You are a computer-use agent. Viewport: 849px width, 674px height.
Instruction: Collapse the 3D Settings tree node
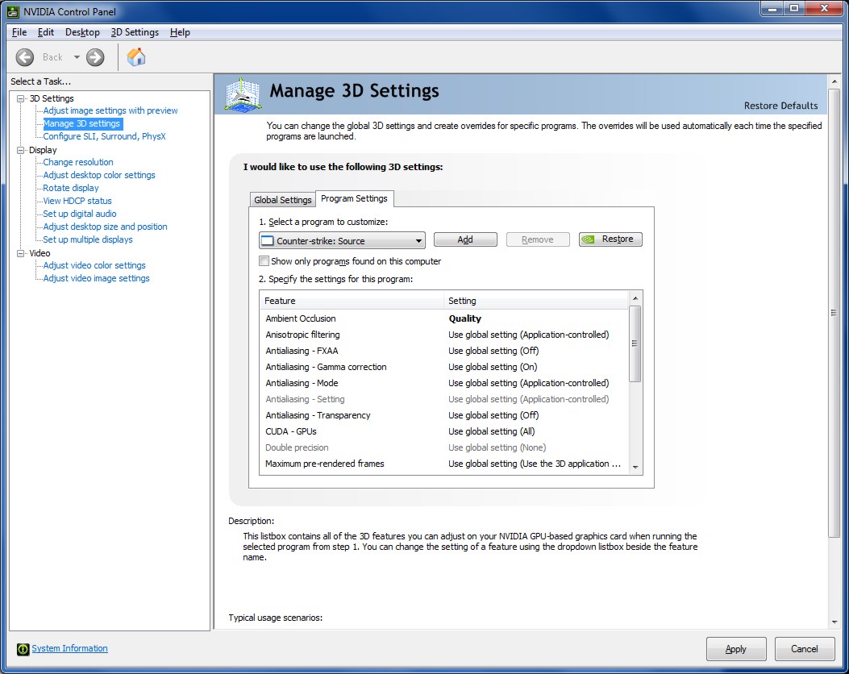[21, 98]
